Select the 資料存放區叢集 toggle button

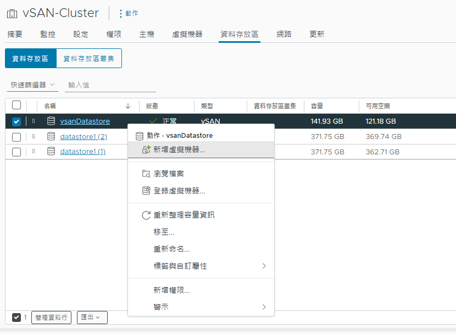tap(89, 58)
